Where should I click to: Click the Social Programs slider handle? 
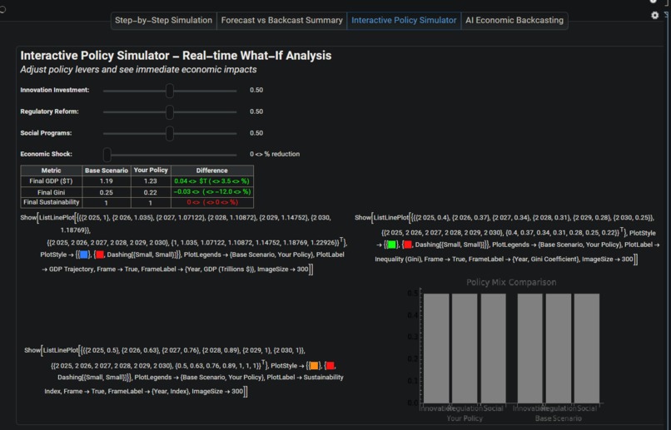pyautogui.click(x=170, y=133)
